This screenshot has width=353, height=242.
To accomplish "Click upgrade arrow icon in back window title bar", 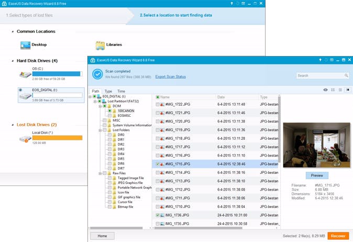I will [231, 3].
